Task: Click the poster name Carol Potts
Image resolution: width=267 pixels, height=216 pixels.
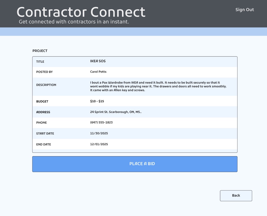Action: coord(98,72)
